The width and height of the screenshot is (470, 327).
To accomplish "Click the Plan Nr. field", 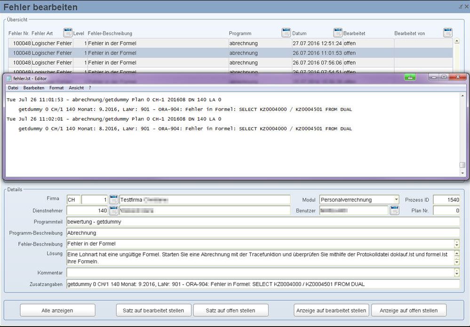I will coord(446,210).
